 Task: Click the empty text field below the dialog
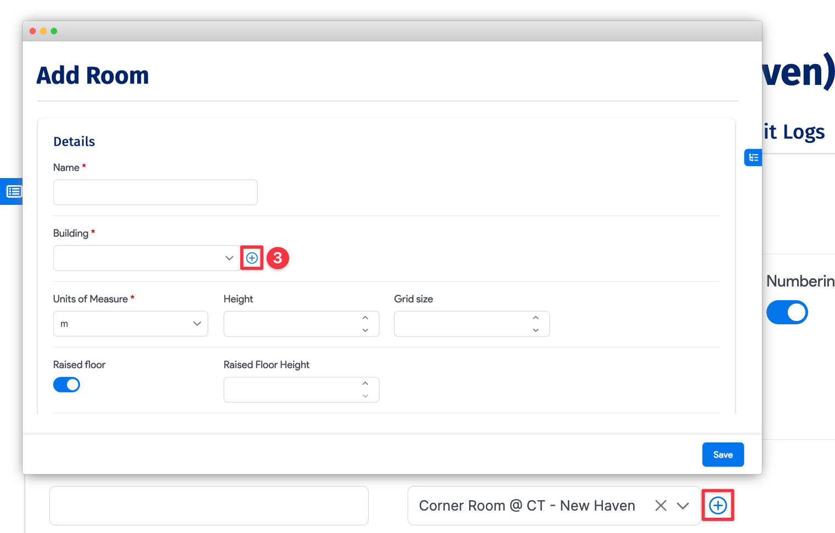[x=208, y=505]
